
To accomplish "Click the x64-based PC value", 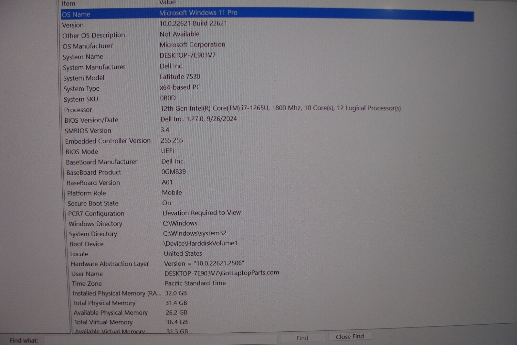I will click(180, 87).
